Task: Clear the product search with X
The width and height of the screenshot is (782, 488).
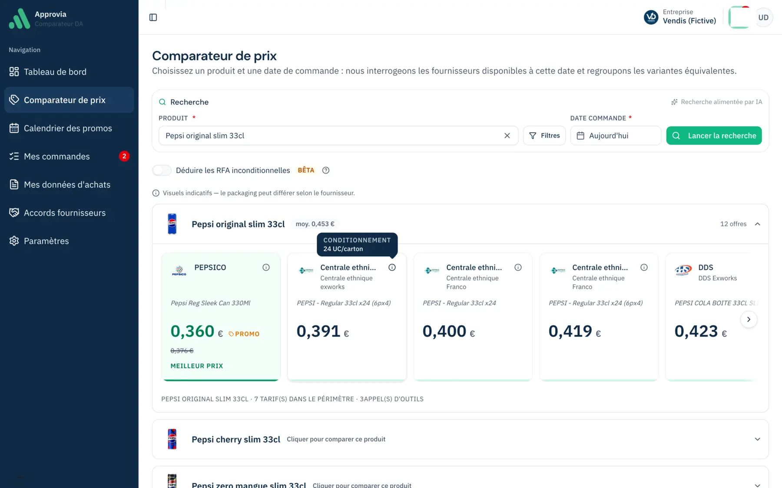Action: [x=507, y=136]
